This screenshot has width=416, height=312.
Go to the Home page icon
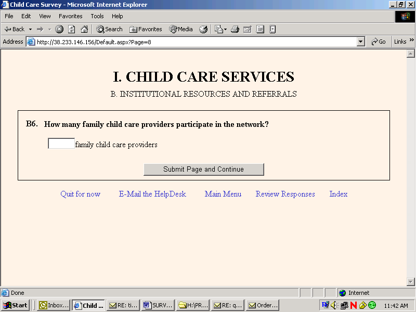(x=84, y=29)
